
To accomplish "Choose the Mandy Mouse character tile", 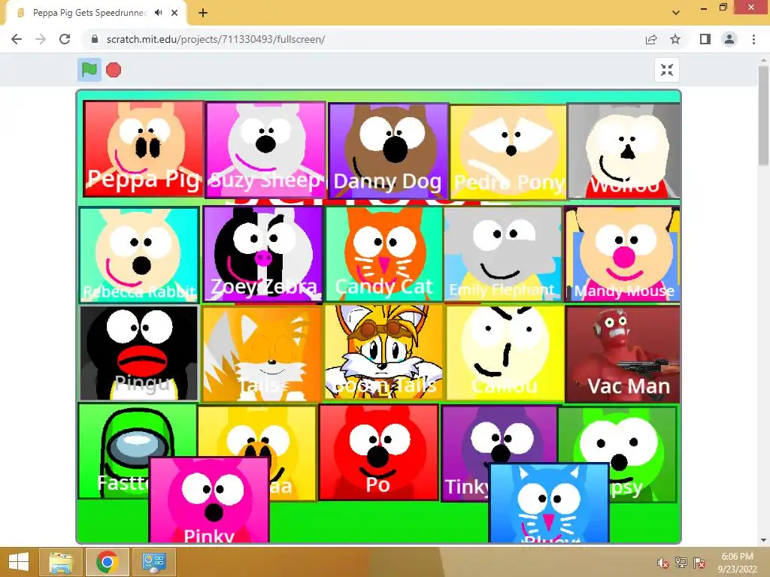I will coord(623,254).
